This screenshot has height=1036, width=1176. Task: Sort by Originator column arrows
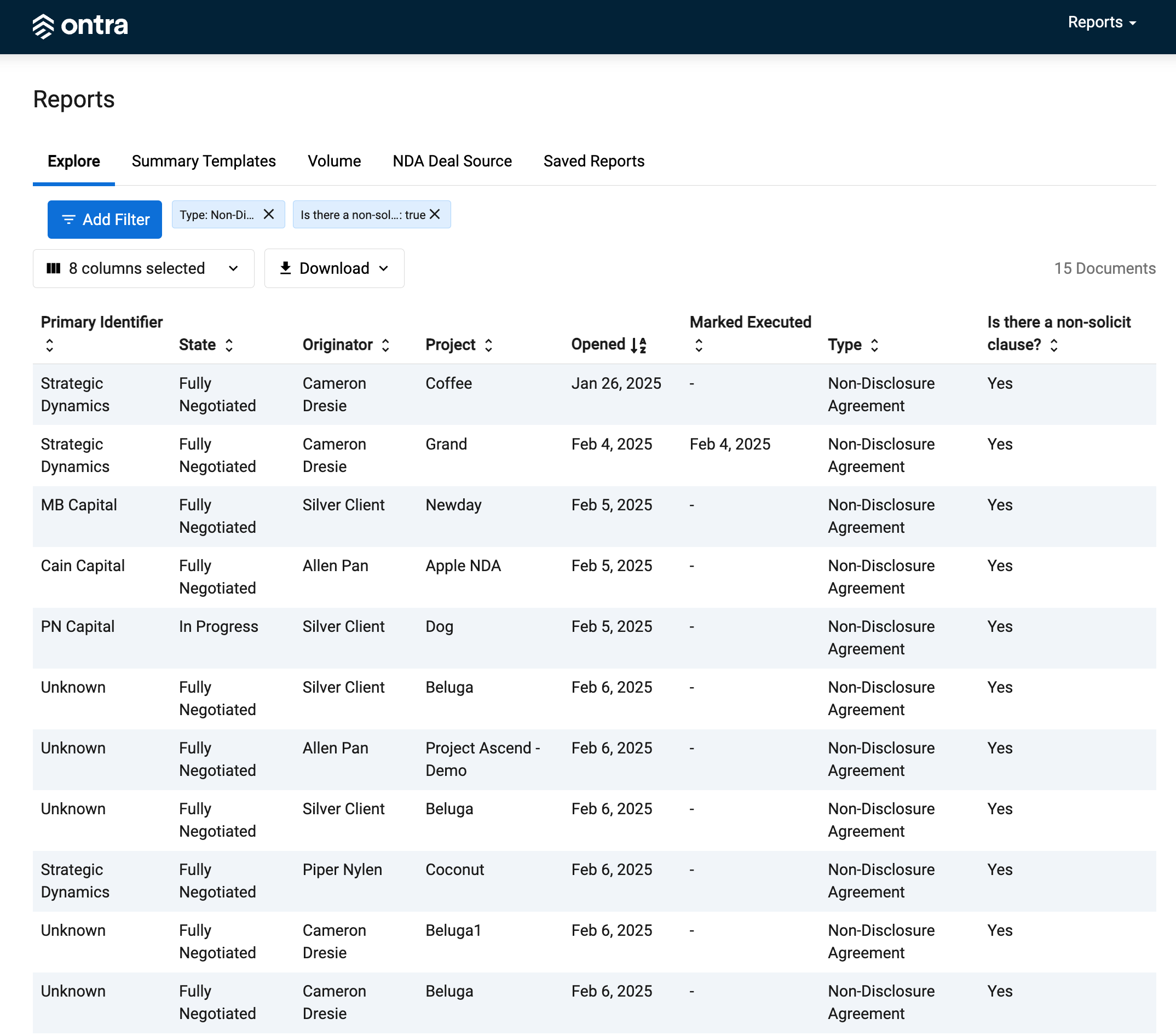click(385, 345)
